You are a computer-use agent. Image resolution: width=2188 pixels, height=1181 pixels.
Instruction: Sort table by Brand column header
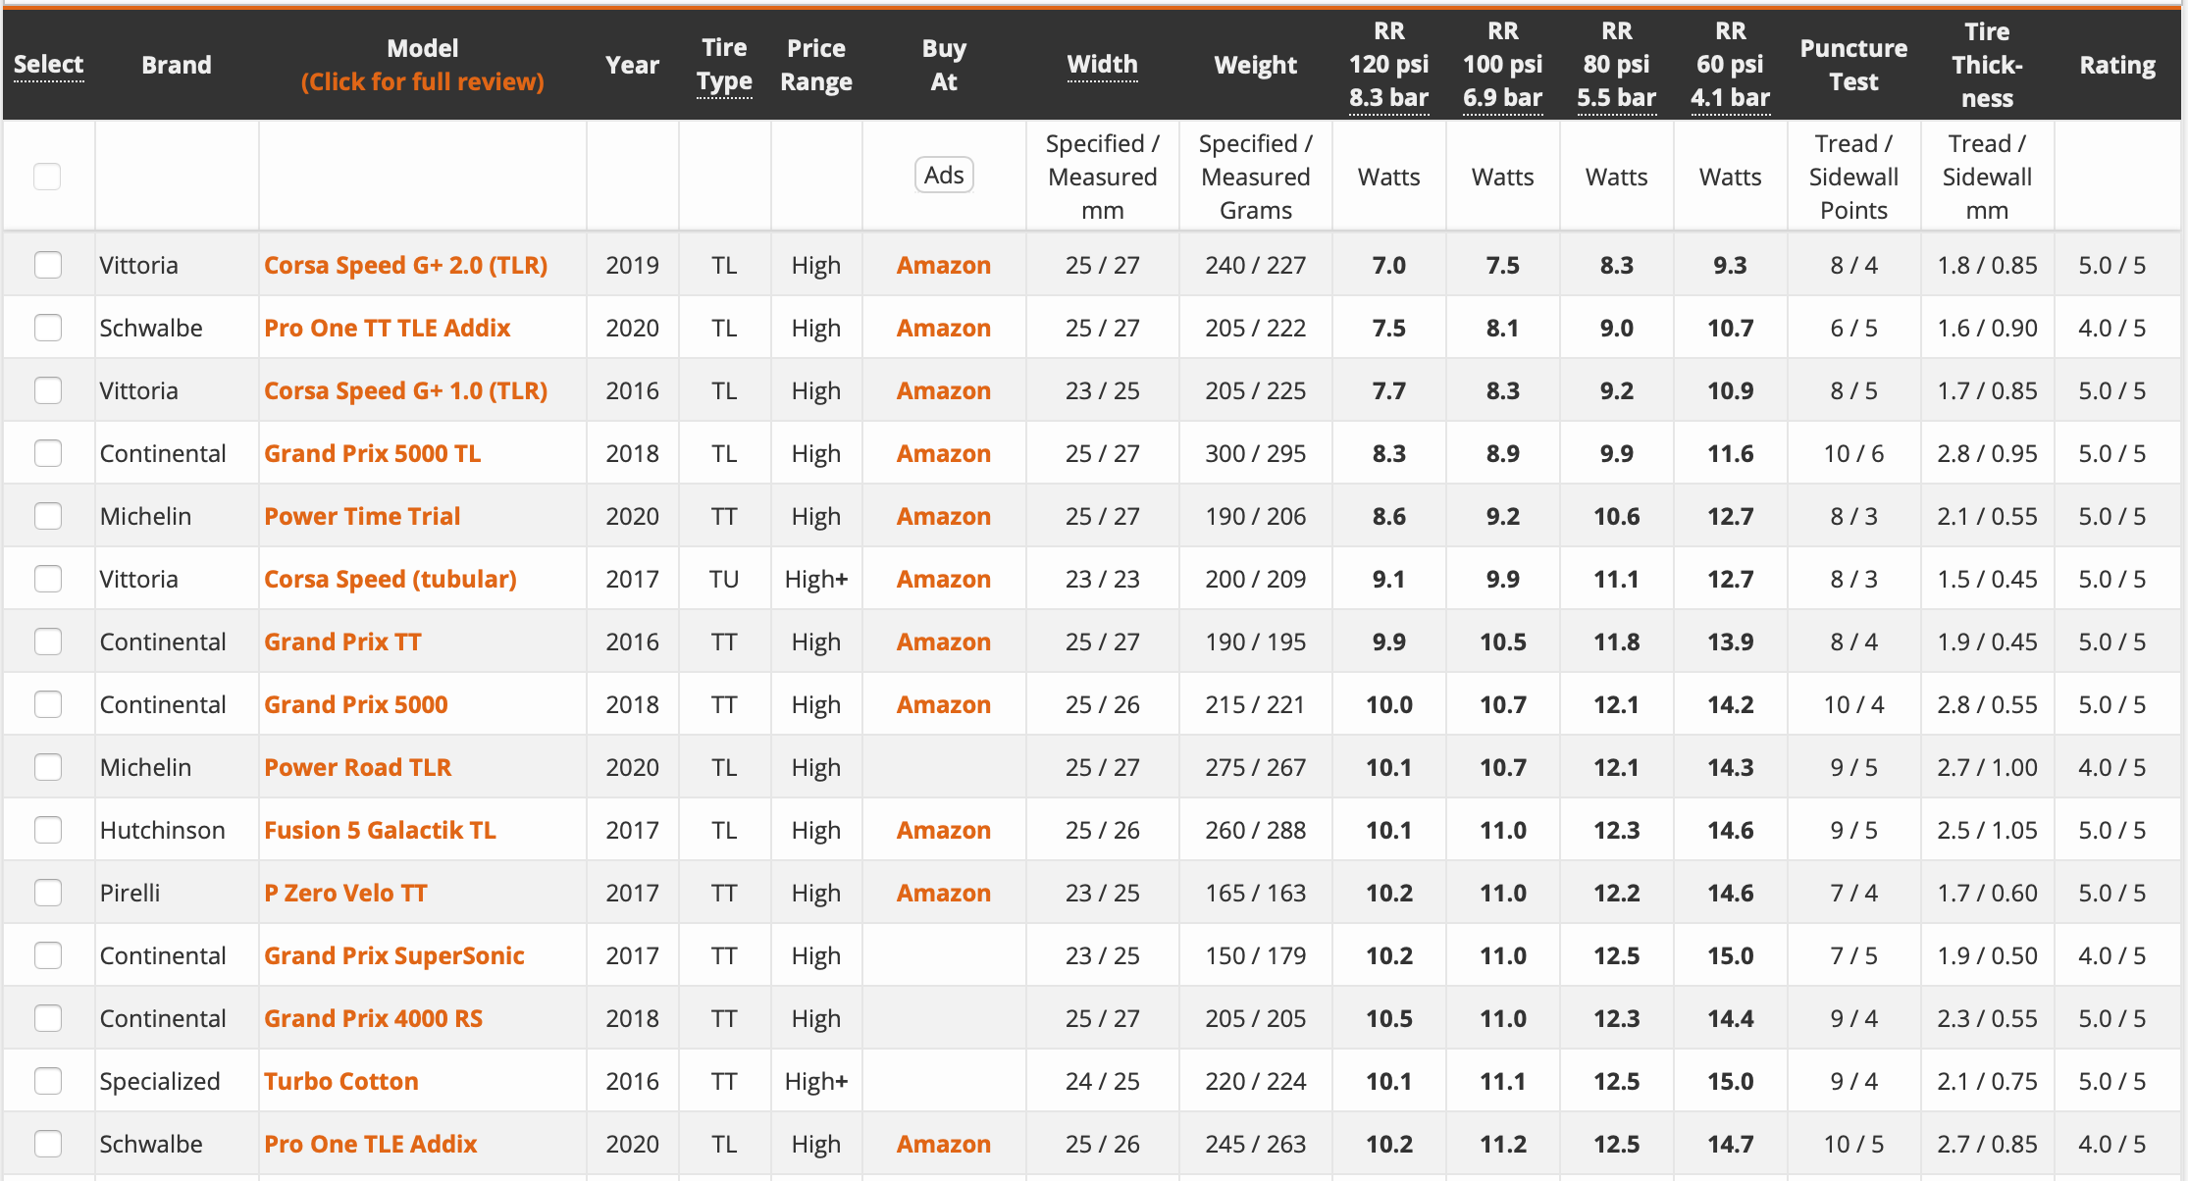tap(177, 65)
